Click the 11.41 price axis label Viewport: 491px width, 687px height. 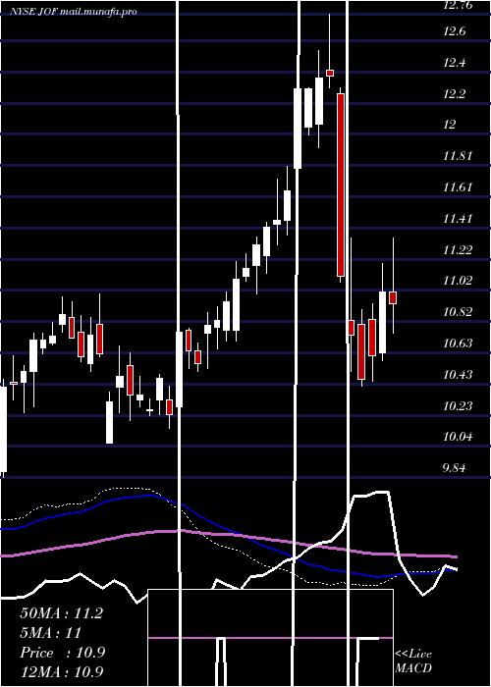(x=458, y=218)
